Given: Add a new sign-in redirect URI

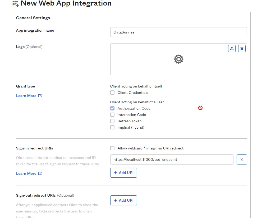Looking at the screenshot, I should click(123, 173).
